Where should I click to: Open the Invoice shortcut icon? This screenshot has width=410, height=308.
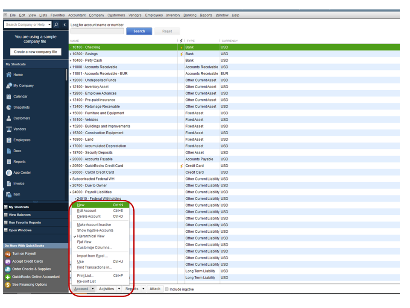9,184
